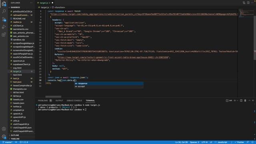Click LF end-of-line setting

tap(211, 142)
